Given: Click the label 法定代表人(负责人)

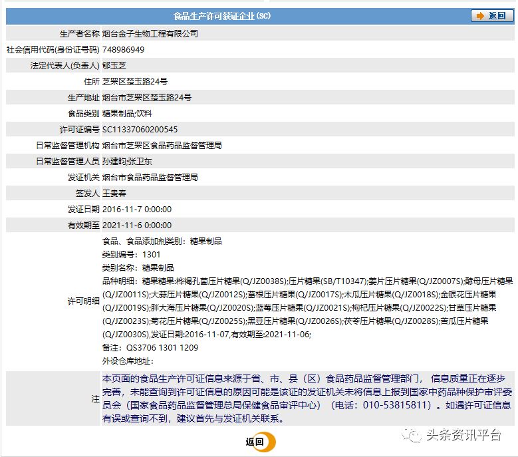Looking at the screenshot, I should (65, 65).
